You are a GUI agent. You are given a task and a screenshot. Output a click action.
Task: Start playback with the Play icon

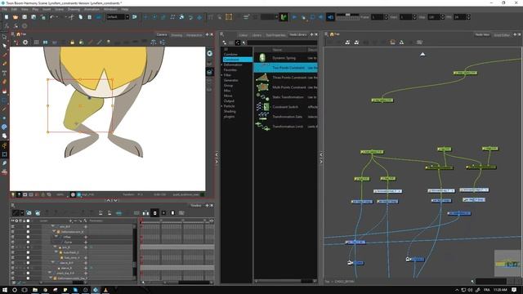tap(294, 17)
